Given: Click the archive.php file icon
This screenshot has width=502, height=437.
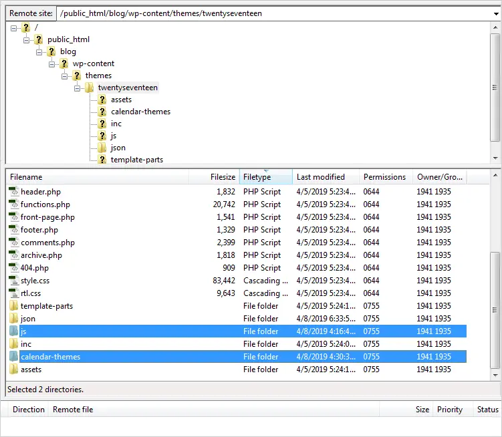Looking at the screenshot, I should click(14, 255).
